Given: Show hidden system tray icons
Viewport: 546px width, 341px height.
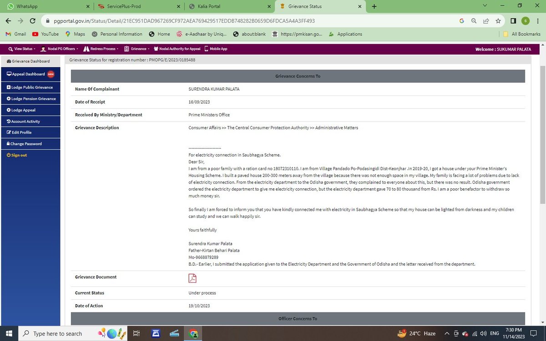Looking at the screenshot, I should point(447,333).
